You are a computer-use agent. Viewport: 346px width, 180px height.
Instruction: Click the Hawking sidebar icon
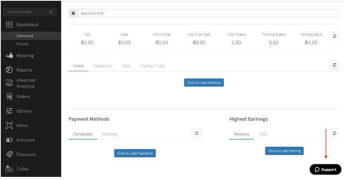coord(9,56)
